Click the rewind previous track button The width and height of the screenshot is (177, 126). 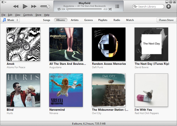coord(16,6)
